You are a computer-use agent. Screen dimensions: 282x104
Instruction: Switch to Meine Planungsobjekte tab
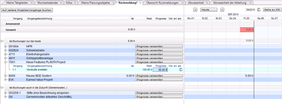coord(95,3)
